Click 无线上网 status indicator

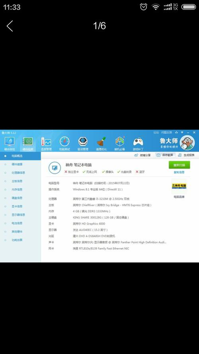pyautogui.click(x=90, y=172)
